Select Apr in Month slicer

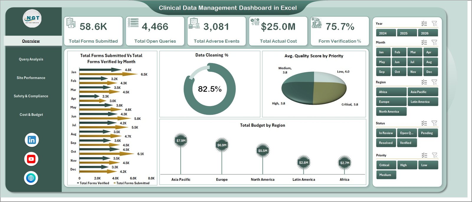(431, 52)
